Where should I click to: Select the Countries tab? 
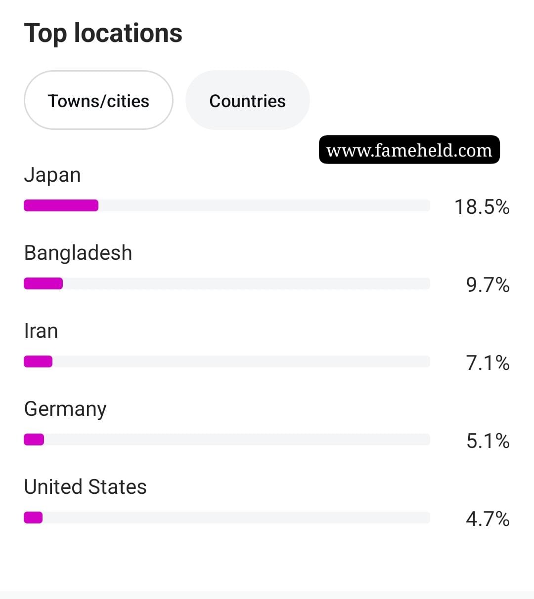(247, 100)
